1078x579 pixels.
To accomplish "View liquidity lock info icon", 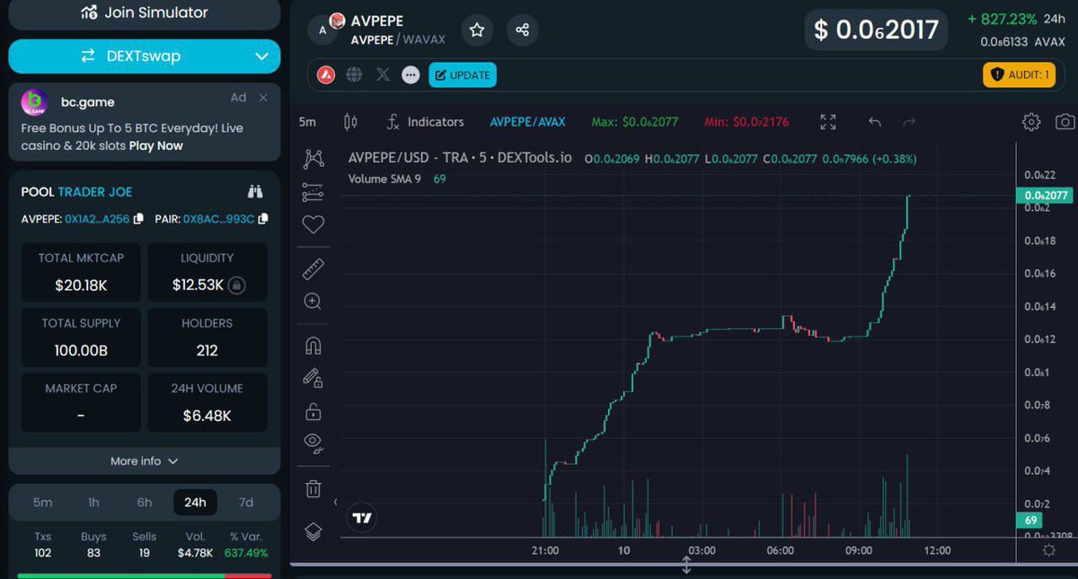I will 236,285.
